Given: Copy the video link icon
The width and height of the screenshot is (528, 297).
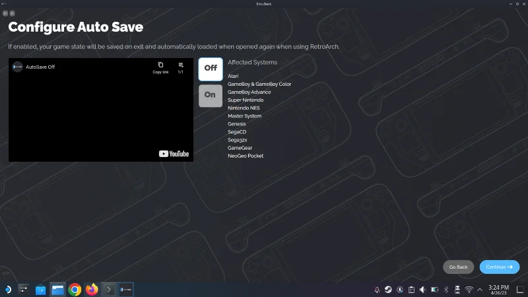Looking at the screenshot, I should [160, 67].
